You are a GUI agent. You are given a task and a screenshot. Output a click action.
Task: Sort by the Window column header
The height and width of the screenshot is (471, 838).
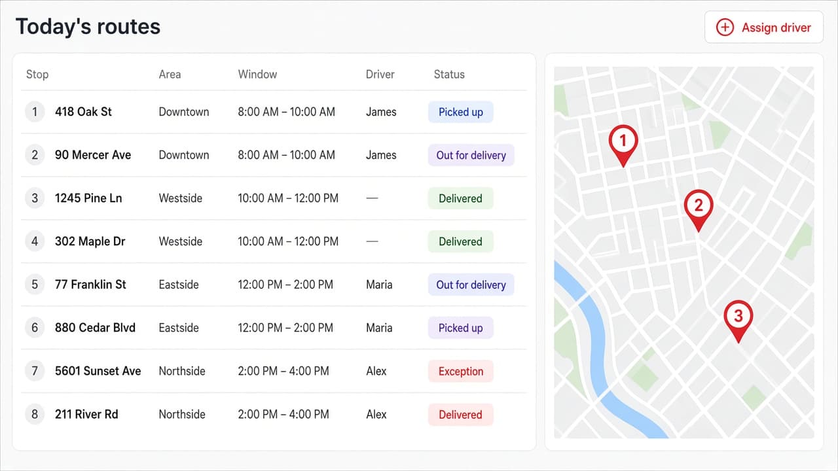pyautogui.click(x=257, y=74)
